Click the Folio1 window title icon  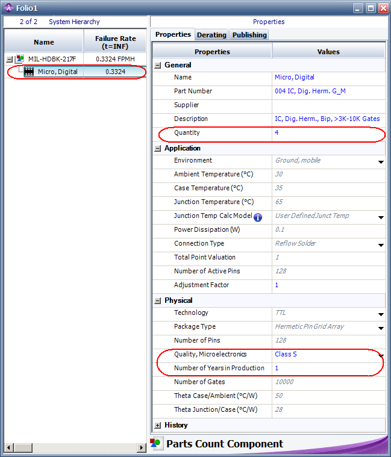pyautogui.click(x=8, y=8)
